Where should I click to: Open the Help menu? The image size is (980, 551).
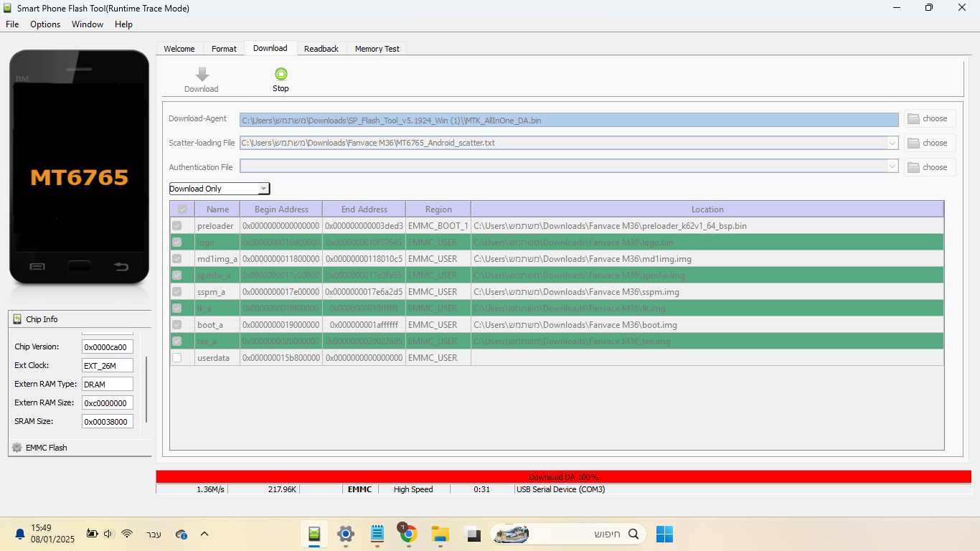point(123,24)
